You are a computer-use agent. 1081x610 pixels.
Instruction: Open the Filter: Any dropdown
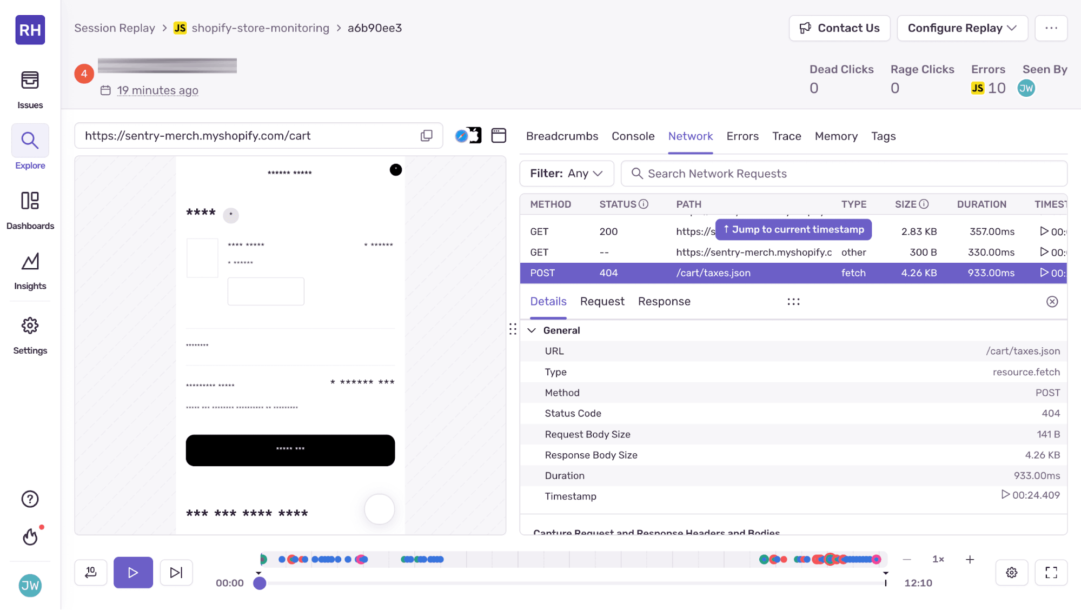(x=566, y=173)
